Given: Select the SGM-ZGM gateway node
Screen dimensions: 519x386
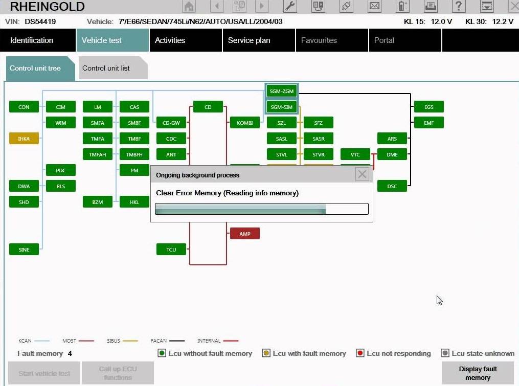Looking at the screenshot, I should click(281, 91).
